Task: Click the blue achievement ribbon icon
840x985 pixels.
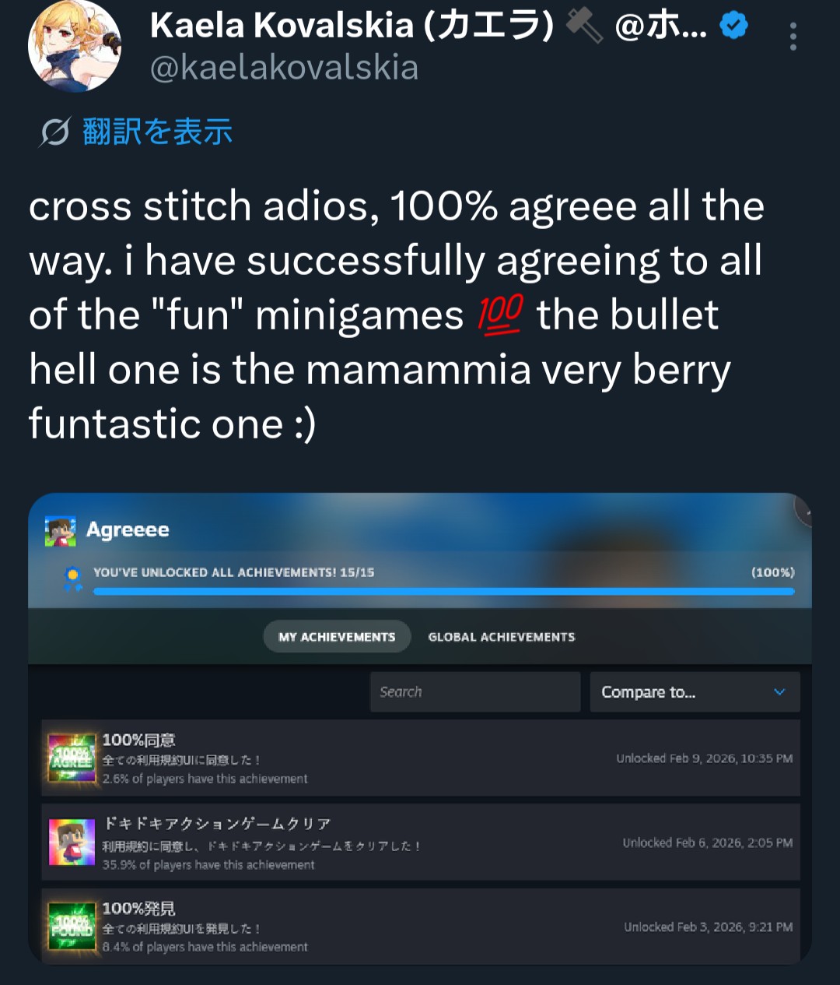Action: point(73,579)
